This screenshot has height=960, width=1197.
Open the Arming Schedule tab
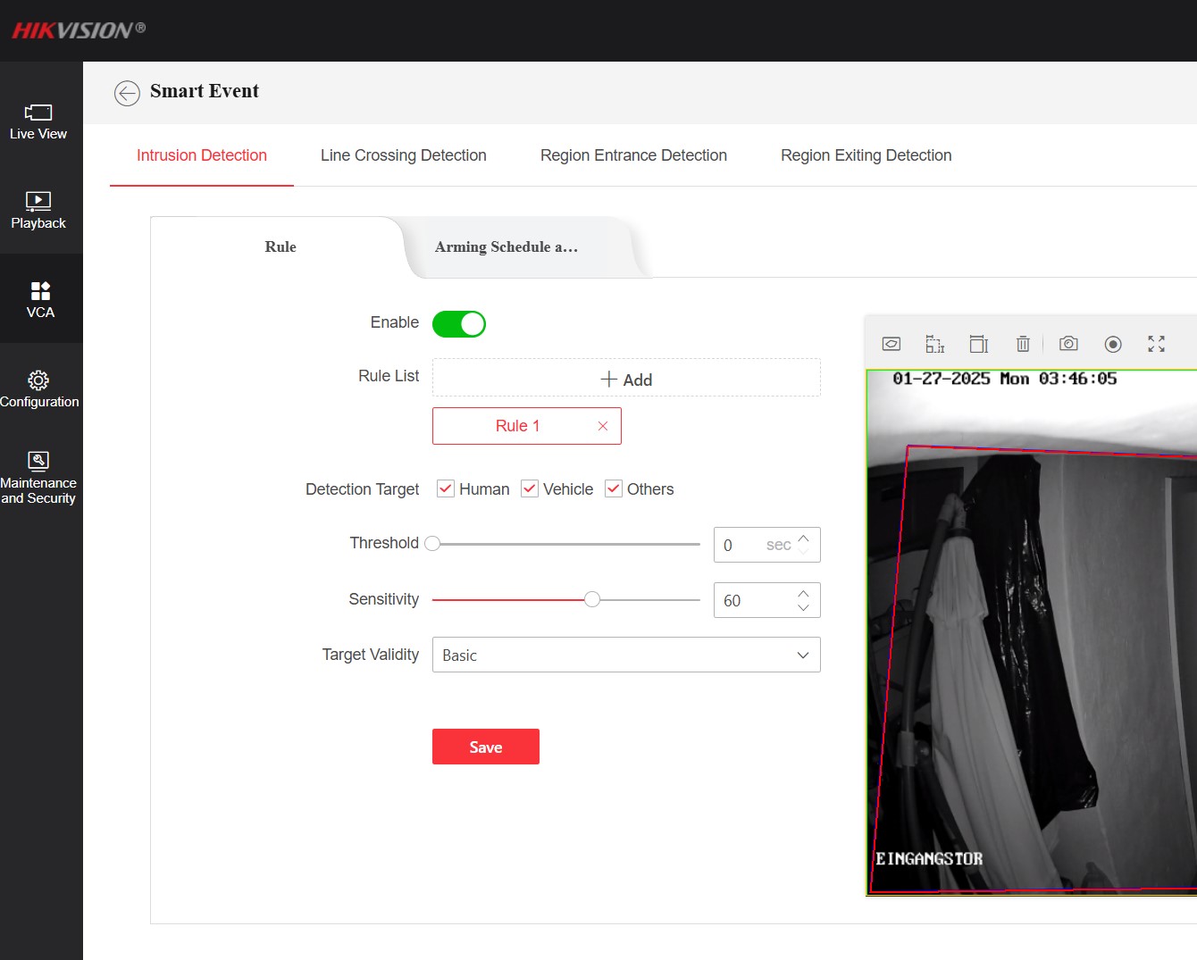coord(506,247)
